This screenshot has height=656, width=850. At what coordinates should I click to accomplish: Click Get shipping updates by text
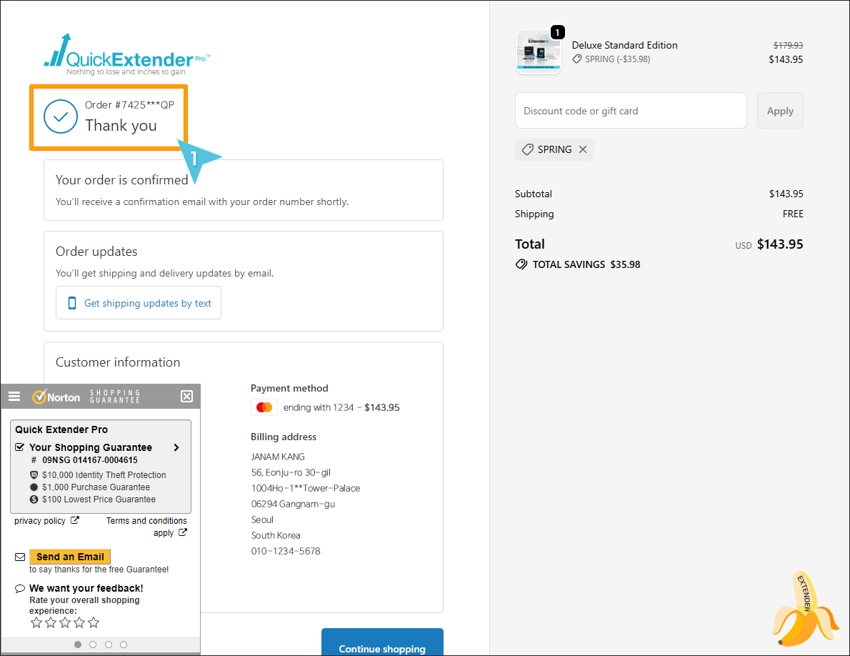click(x=139, y=303)
